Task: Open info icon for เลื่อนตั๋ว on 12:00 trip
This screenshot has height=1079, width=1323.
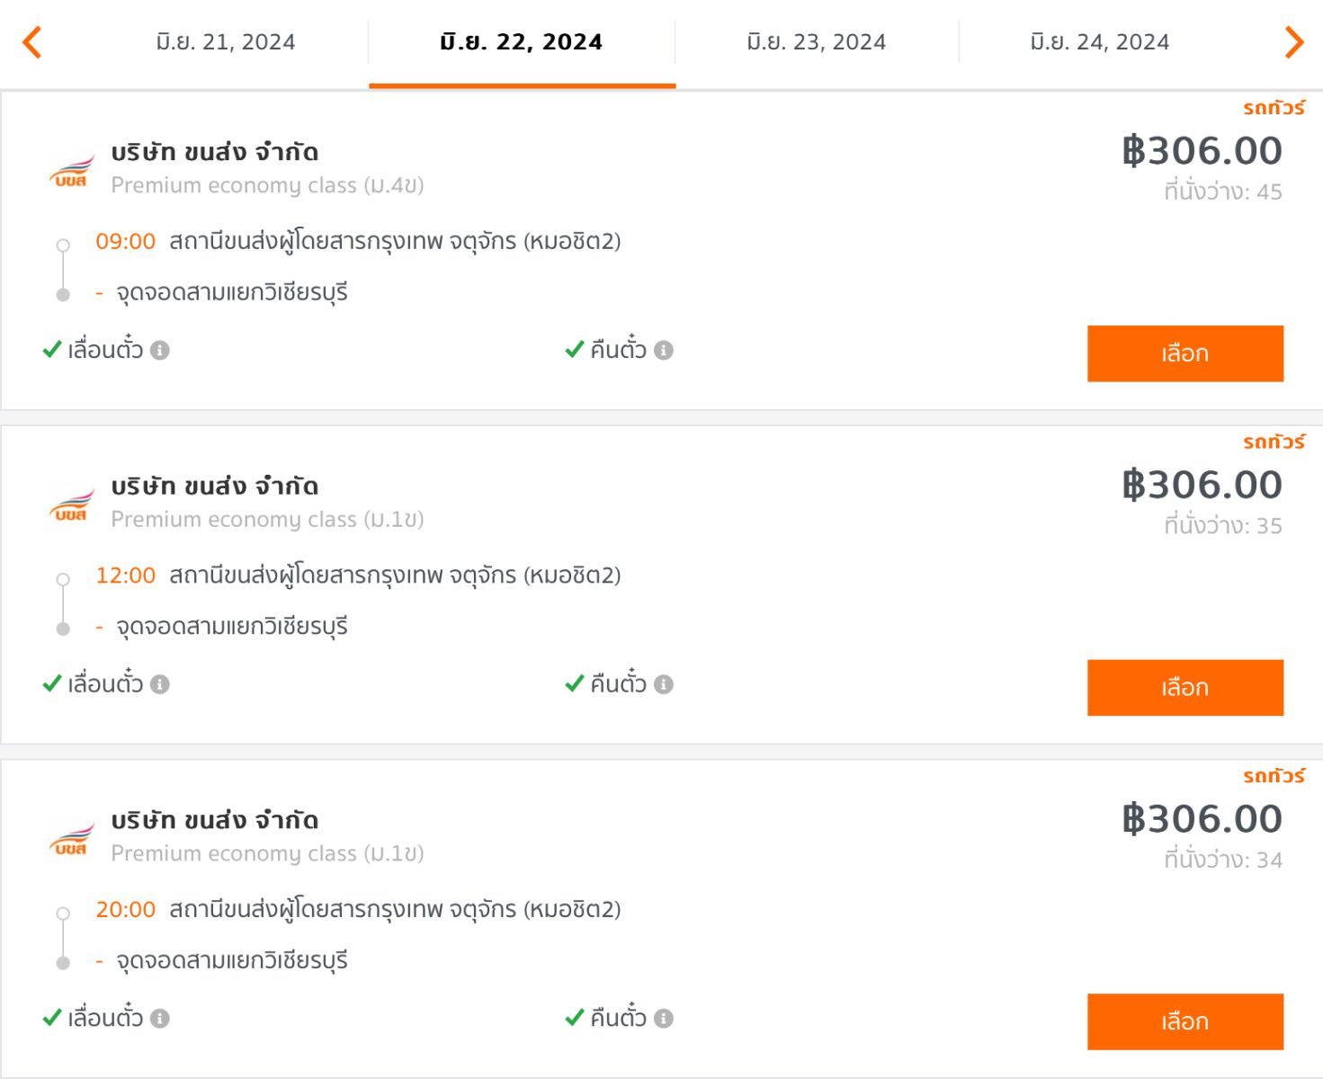Action: [x=160, y=684]
